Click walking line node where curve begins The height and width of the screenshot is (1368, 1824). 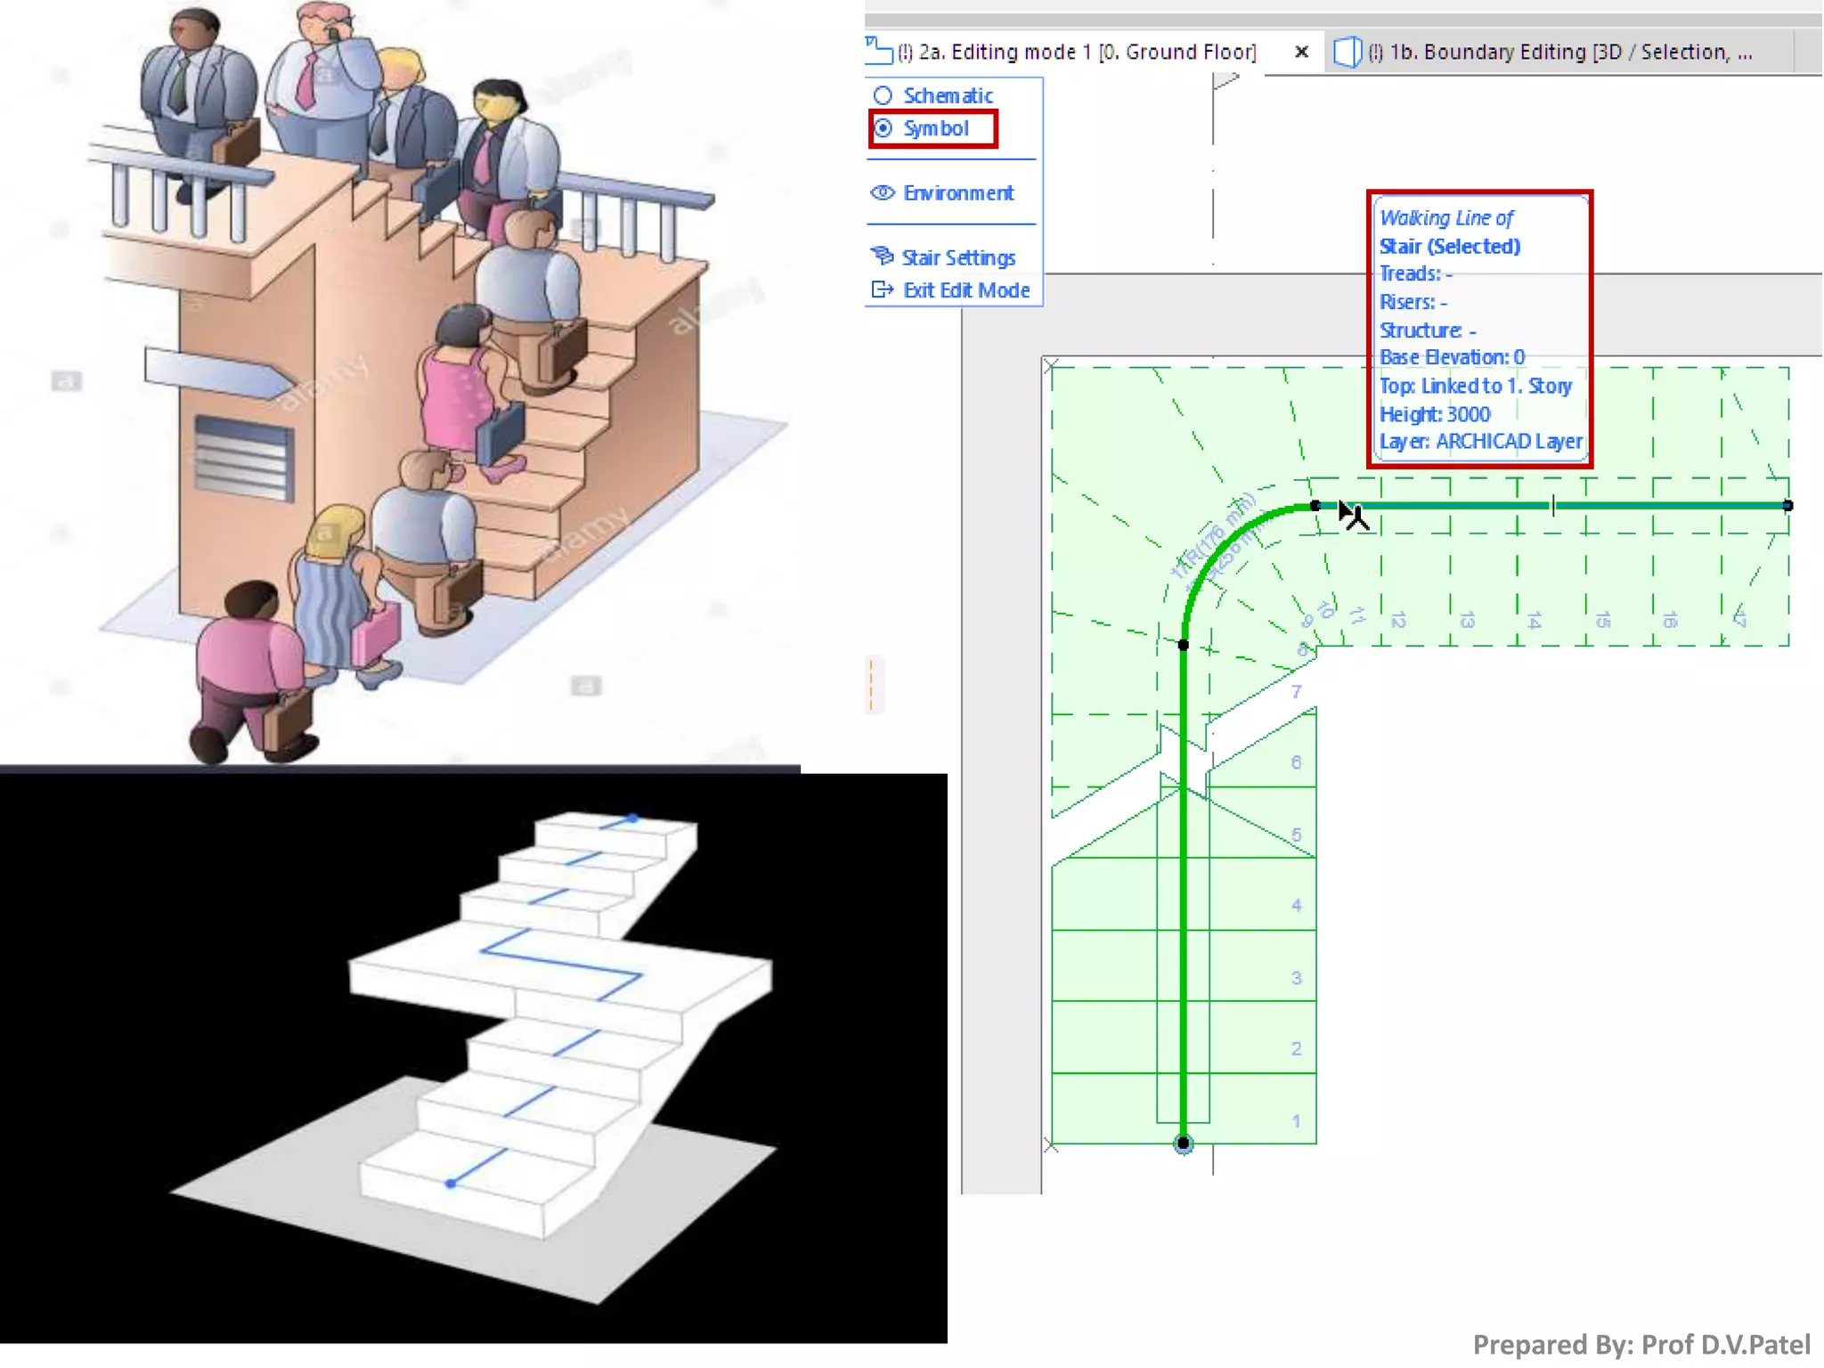point(1183,644)
